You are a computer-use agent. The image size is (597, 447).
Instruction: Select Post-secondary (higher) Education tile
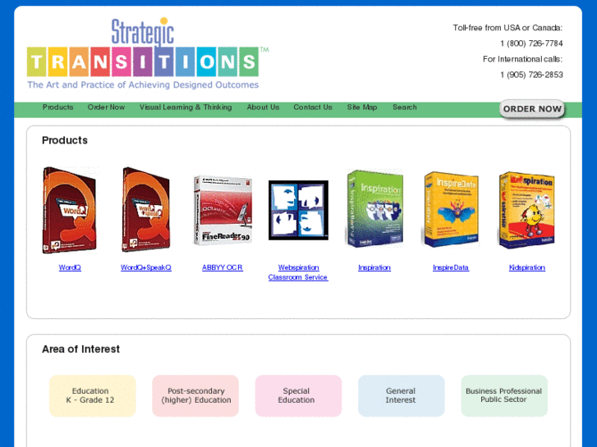[x=195, y=395]
